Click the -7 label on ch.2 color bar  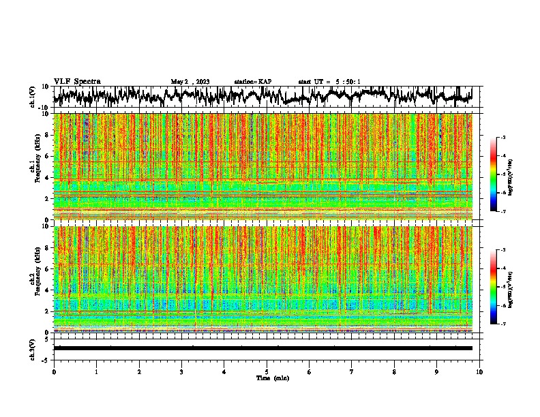click(x=503, y=324)
